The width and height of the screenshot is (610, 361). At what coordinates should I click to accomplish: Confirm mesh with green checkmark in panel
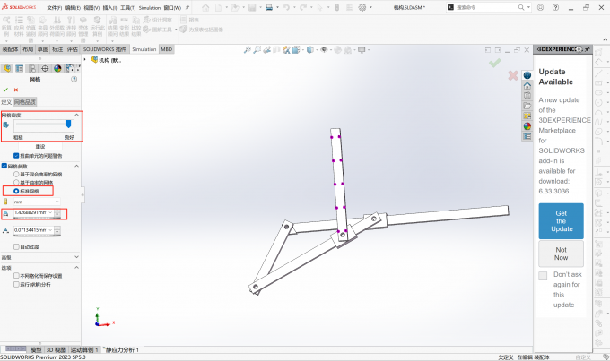(5, 90)
